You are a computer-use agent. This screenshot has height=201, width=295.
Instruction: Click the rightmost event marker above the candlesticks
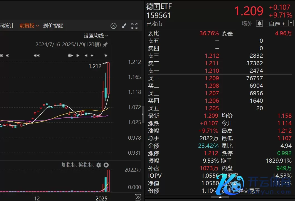tap(105, 56)
